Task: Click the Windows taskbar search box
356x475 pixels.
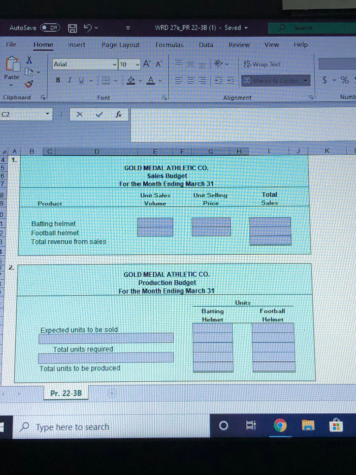Action: (111, 427)
